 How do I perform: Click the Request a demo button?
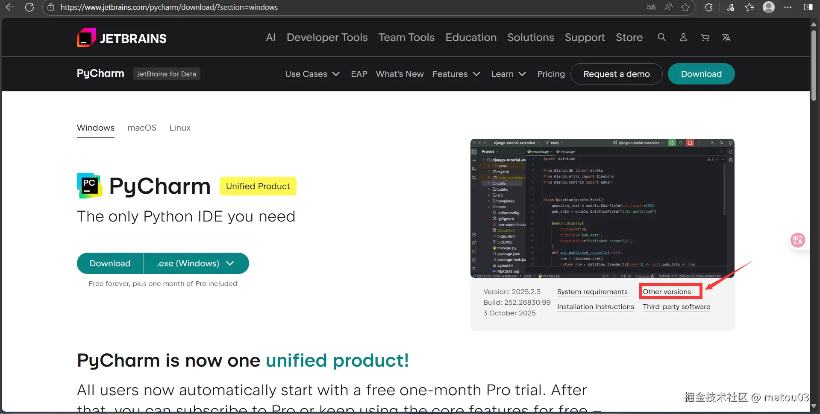click(x=617, y=74)
